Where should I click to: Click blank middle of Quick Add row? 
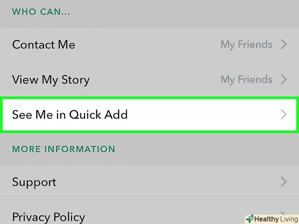tap(197, 114)
